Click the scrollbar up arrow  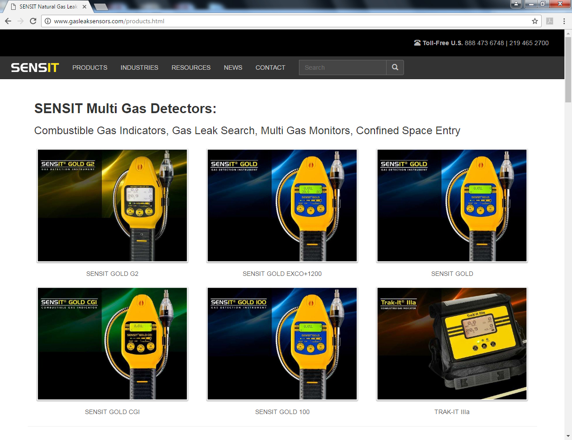[x=568, y=33]
